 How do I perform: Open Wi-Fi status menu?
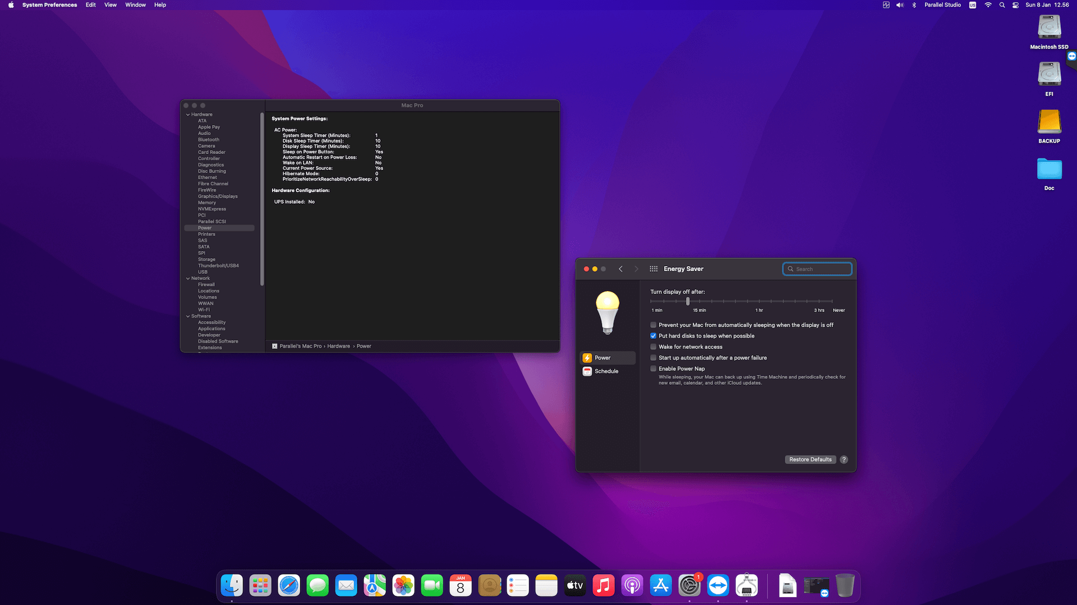pos(988,5)
